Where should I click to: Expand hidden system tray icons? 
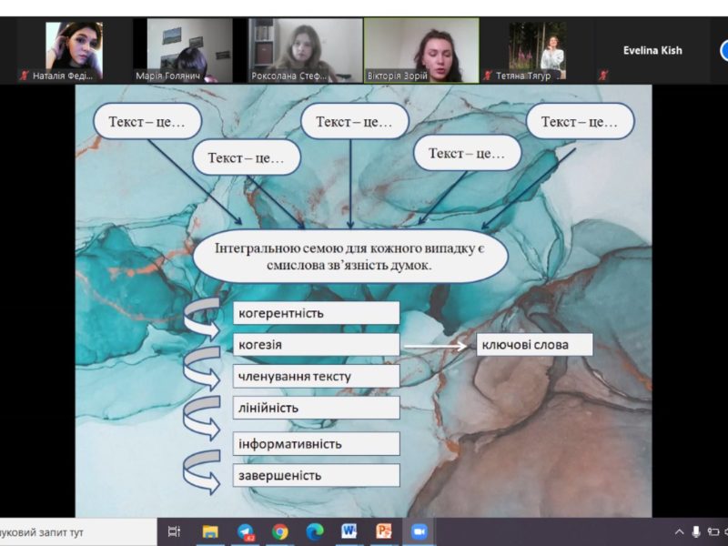(x=679, y=531)
